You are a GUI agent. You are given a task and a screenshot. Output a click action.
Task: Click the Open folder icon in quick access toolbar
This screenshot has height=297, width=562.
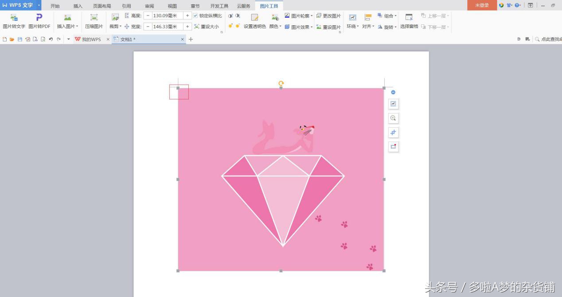tap(12, 39)
